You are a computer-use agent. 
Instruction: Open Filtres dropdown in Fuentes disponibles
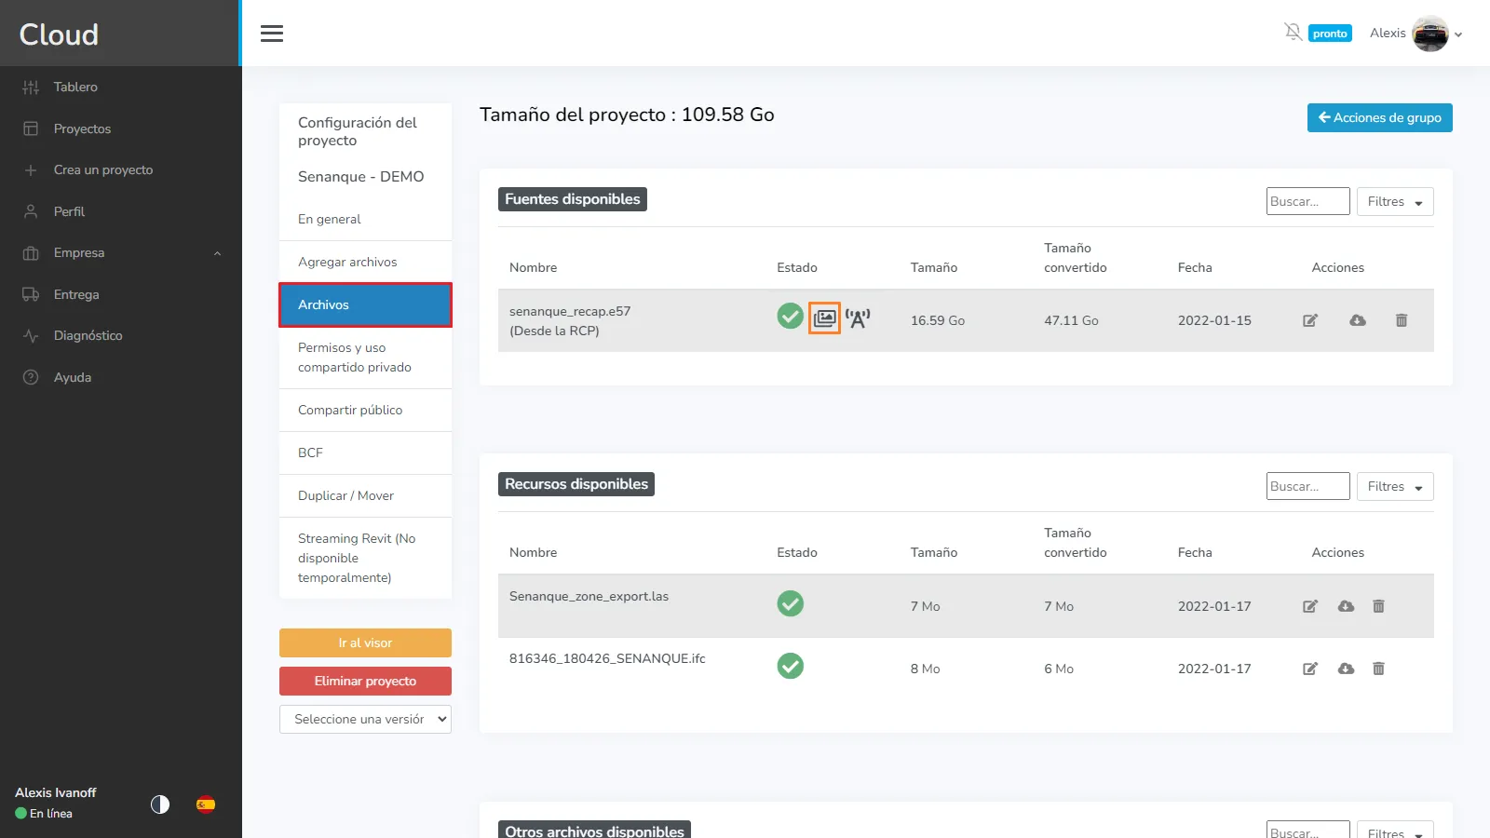[x=1394, y=202]
